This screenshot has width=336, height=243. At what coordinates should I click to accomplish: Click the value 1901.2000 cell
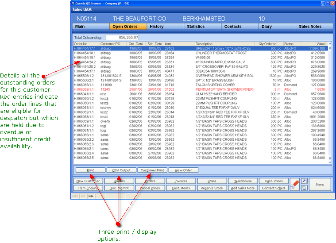[317, 117]
